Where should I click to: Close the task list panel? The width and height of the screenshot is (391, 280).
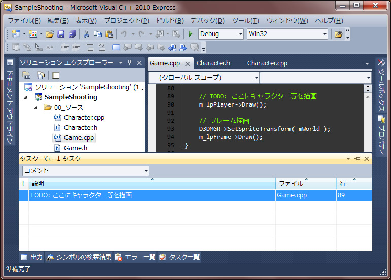click(x=367, y=158)
